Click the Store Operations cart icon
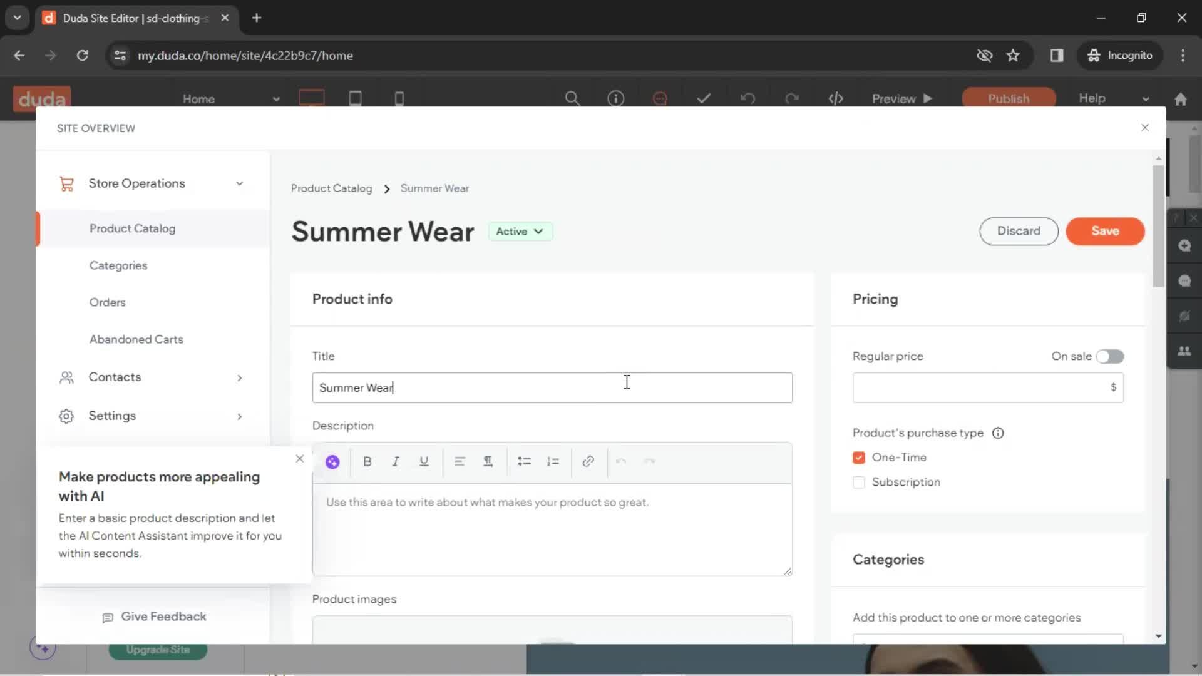 [66, 183]
